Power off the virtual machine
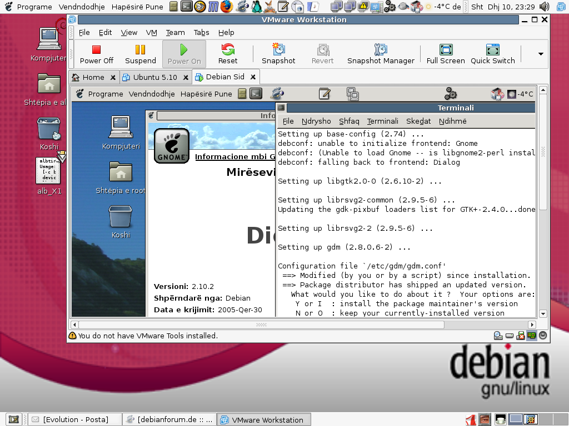The image size is (569, 426). click(97, 54)
